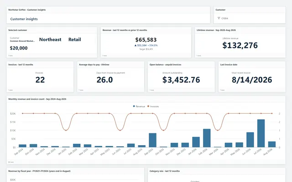This screenshot has height=182, width=292.
Task: Click the Oct 2024 revenue bar
Action: 33,146
